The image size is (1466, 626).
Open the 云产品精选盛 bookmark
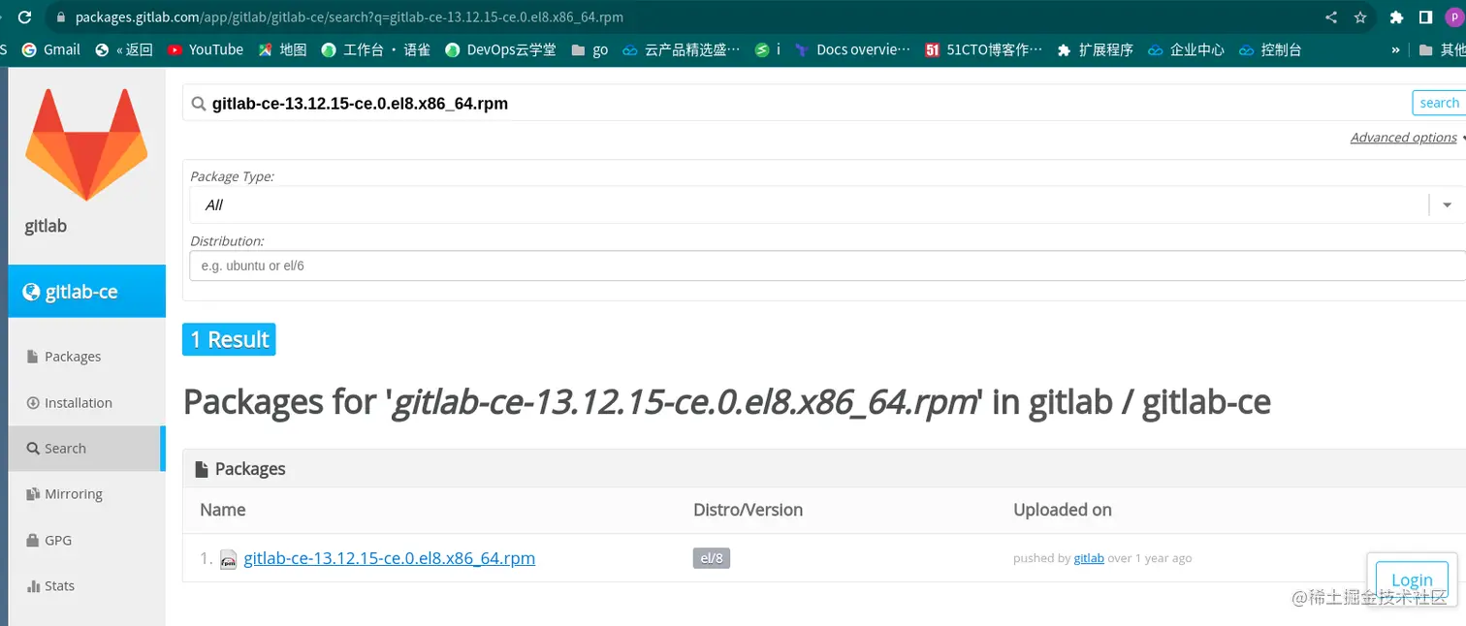(681, 49)
